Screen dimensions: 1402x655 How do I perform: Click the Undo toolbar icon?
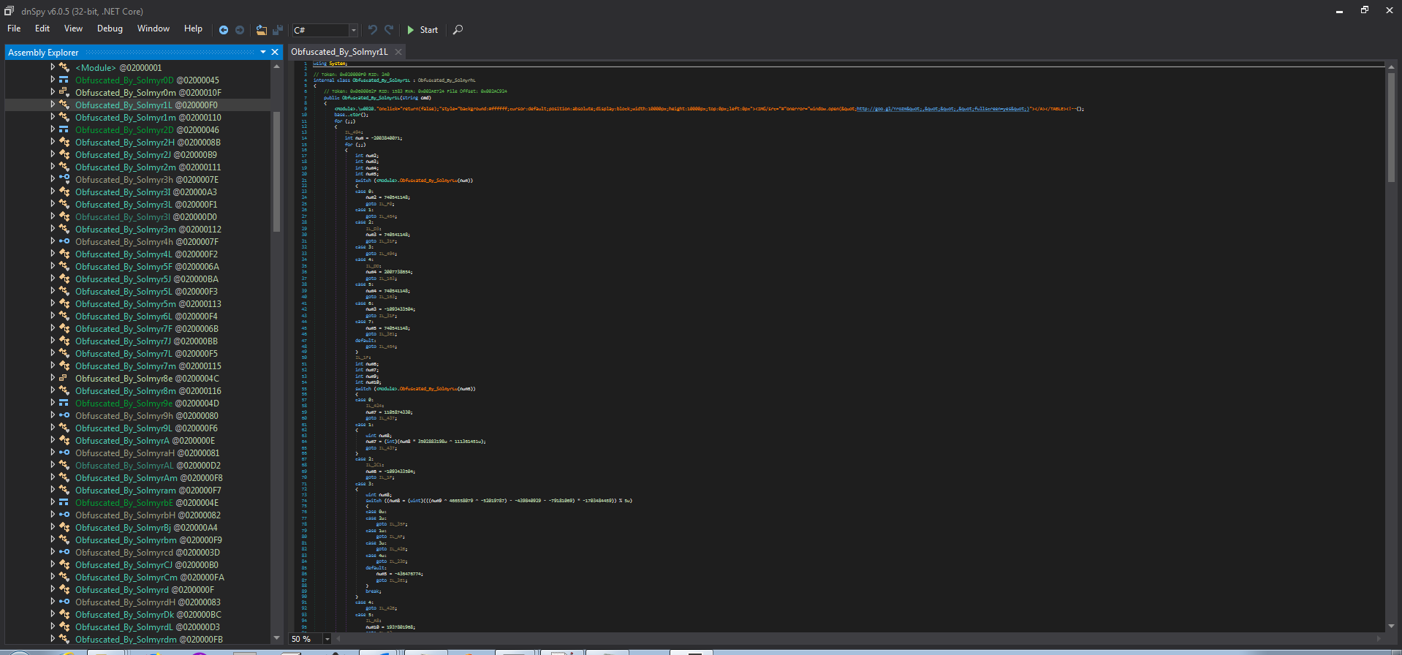coord(373,30)
